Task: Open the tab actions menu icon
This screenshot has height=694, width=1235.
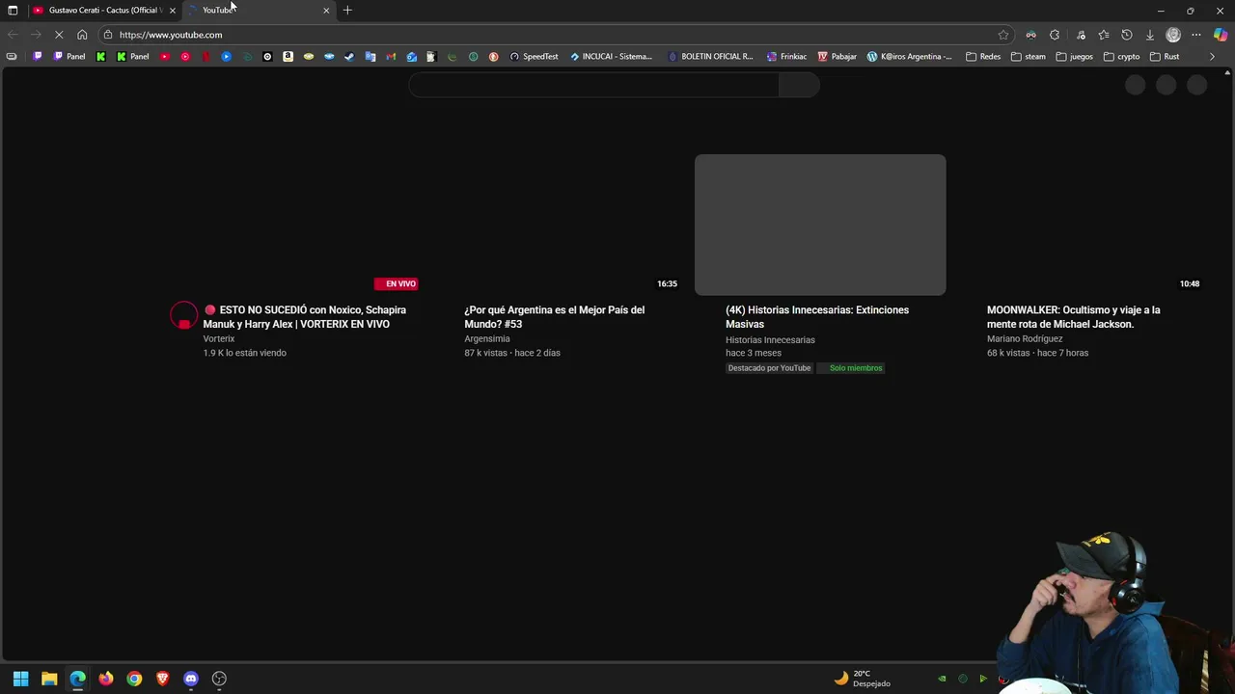Action: pos(13,10)
